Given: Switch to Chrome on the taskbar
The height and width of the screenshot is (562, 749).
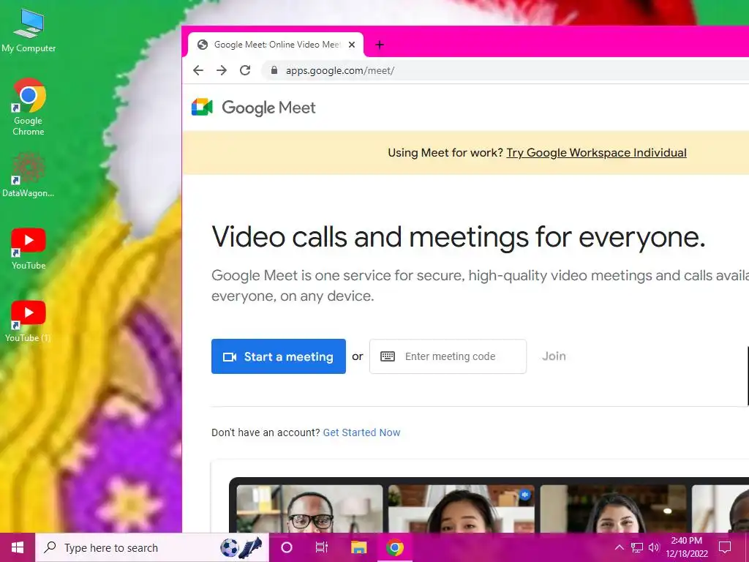Looking at the screenshot, I should 394,547.
